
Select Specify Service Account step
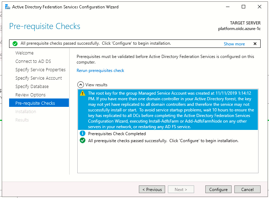pos(38,78)
